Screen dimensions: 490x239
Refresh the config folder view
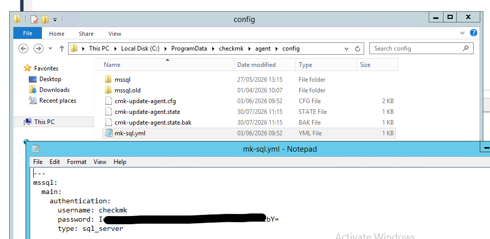coord(358,49)
